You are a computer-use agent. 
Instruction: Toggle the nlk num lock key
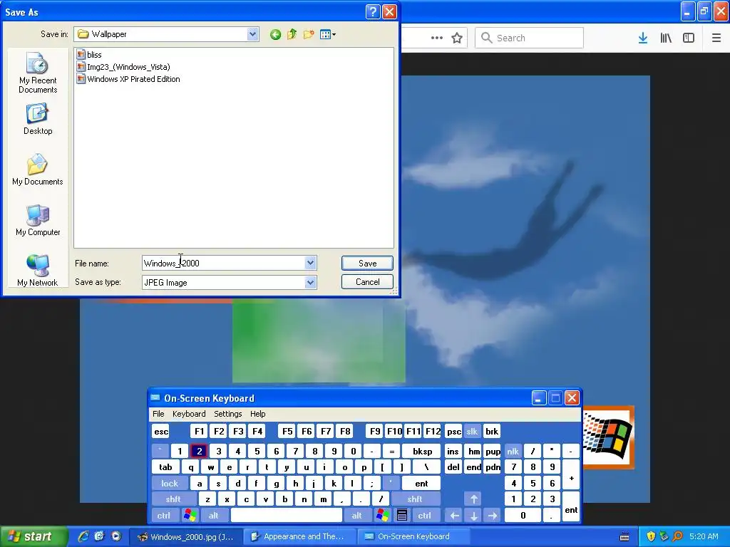point(513,451)
